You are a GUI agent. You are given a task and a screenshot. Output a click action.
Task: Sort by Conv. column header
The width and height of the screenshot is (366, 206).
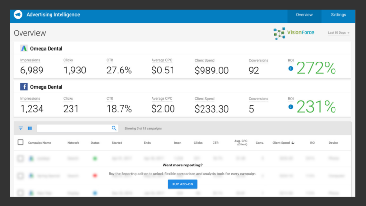260,143
